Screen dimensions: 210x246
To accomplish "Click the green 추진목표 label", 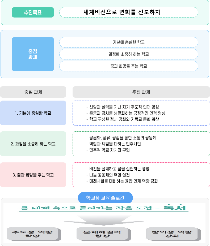I will click(x=33, y=12).
